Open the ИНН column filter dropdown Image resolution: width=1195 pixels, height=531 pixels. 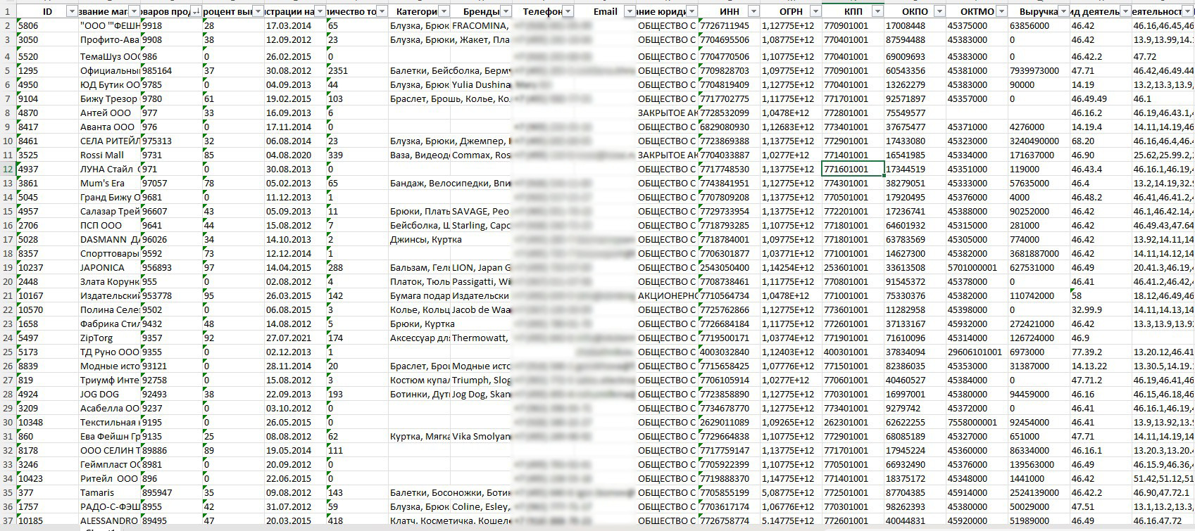(754, 11)
